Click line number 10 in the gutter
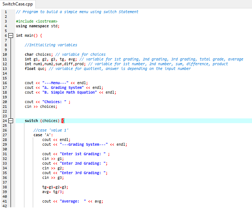This screenshot has width=252, height=208. (5, 55)
